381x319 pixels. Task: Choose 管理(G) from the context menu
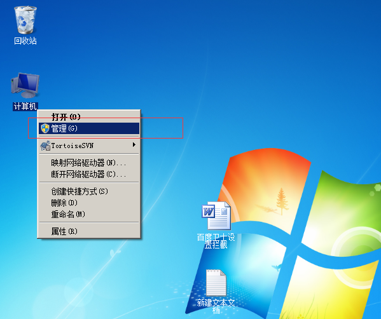[x=89, y=128]
